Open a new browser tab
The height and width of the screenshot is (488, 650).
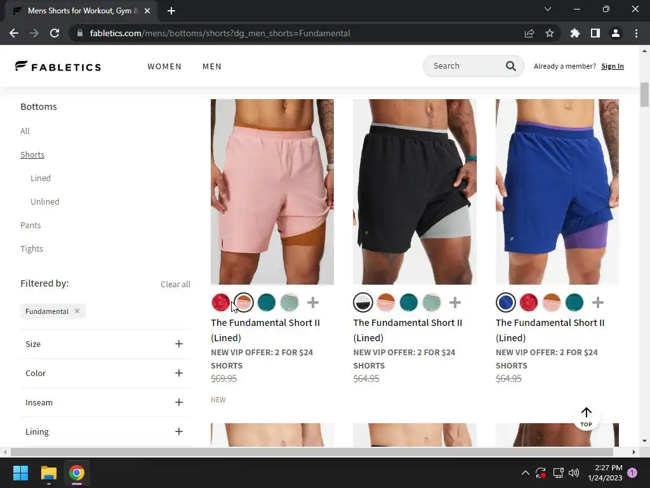point(171,11)
